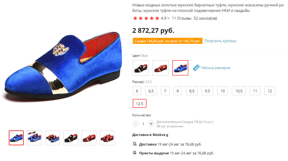
Task: Pick shoe size 8,5
Action: pyautogui.click(x=192, y=91)
